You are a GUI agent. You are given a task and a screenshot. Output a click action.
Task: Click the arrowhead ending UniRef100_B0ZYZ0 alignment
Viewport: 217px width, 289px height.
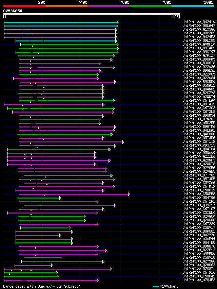coord(60,236)
